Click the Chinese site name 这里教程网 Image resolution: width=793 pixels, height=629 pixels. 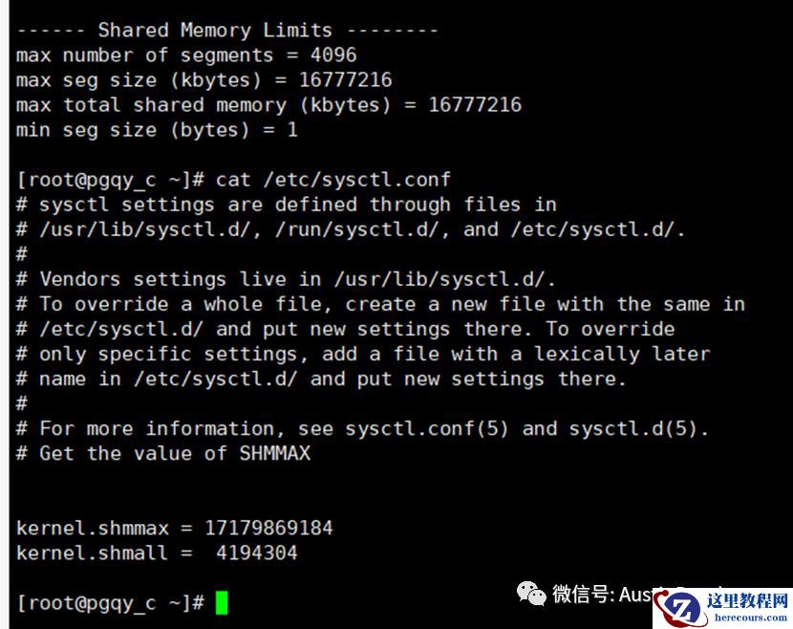click(747, 600)
